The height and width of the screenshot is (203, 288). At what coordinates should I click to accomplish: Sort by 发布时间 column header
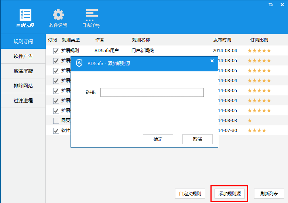[222, 40]
